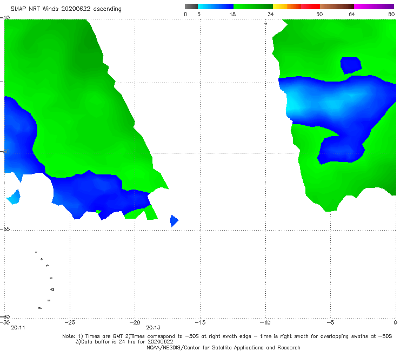Click color bar label '5'
Image resolution: width=400 pixels, height=351 pixels.
pyautogui.click(x=199, y=14)
